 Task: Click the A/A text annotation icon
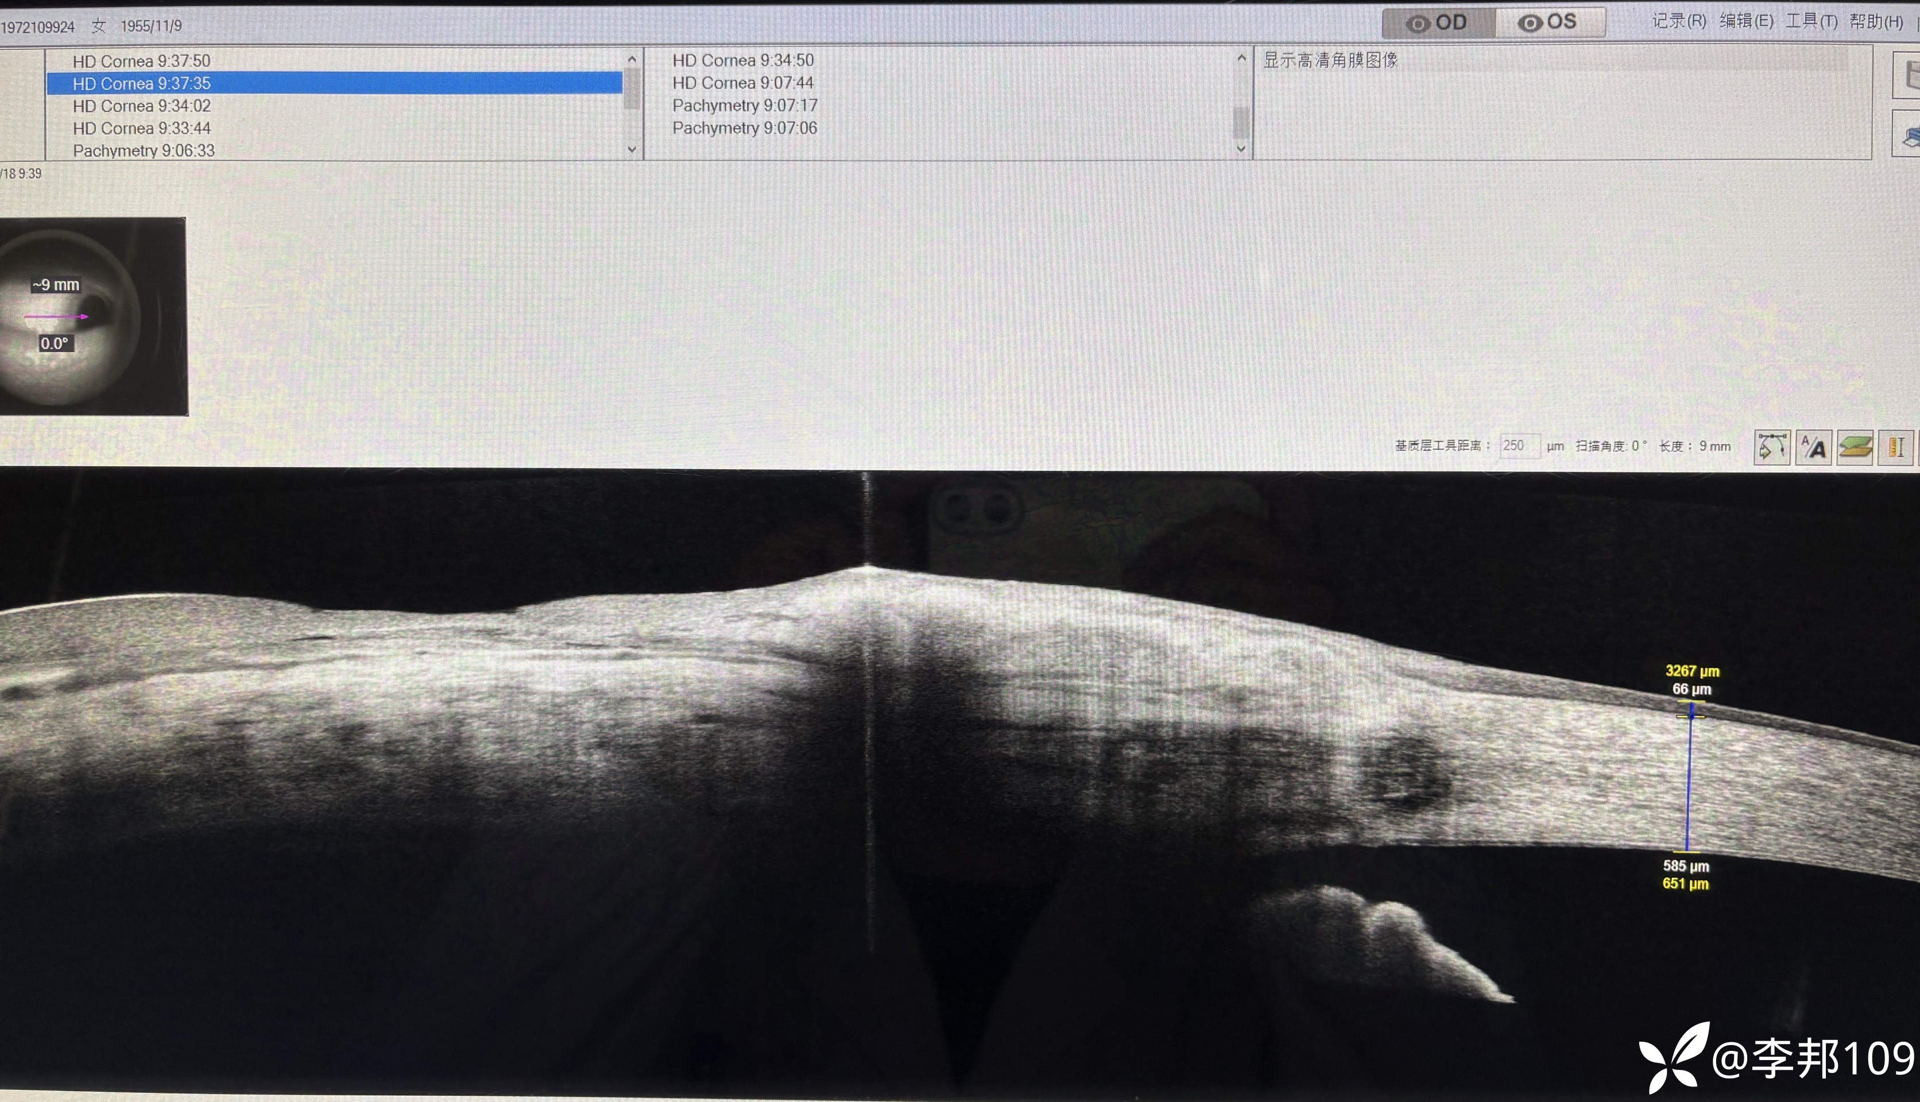(x=1814, y=447)
